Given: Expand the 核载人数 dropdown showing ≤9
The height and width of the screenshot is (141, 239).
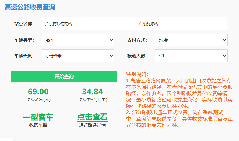Looking at the screenshot, I should click(191, 56).
